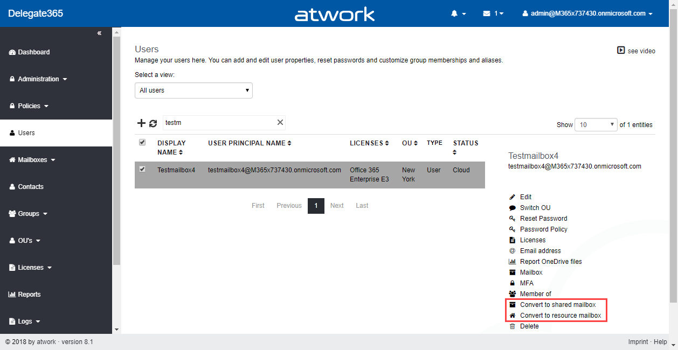Expand the Licenses sidebar menu
The width and height of the screenshot is (678, 350).
[x=31, y=268]
